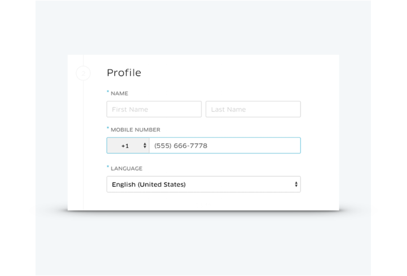
Task: Click the +1 country code text
Action: click(125, 146)
